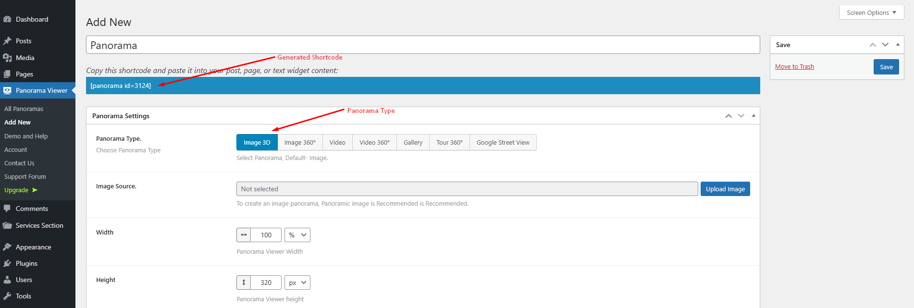
Task: Click the Dashboard gauge icon
Action: [x=7, y=19]
